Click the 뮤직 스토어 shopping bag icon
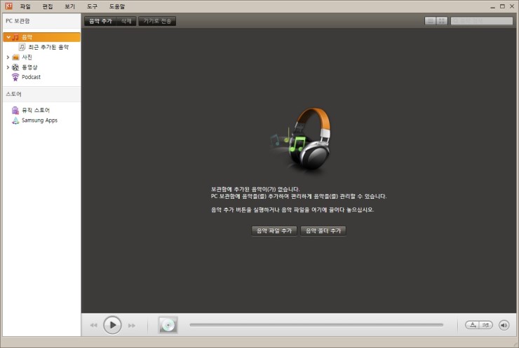This screenshot has width=519, height=348. [x=15, y=111]
